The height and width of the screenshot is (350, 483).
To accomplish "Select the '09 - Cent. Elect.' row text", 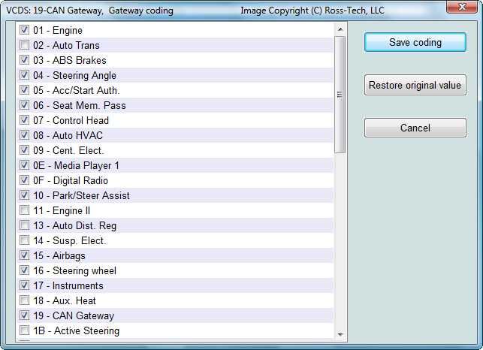I will tap(68, 150).
